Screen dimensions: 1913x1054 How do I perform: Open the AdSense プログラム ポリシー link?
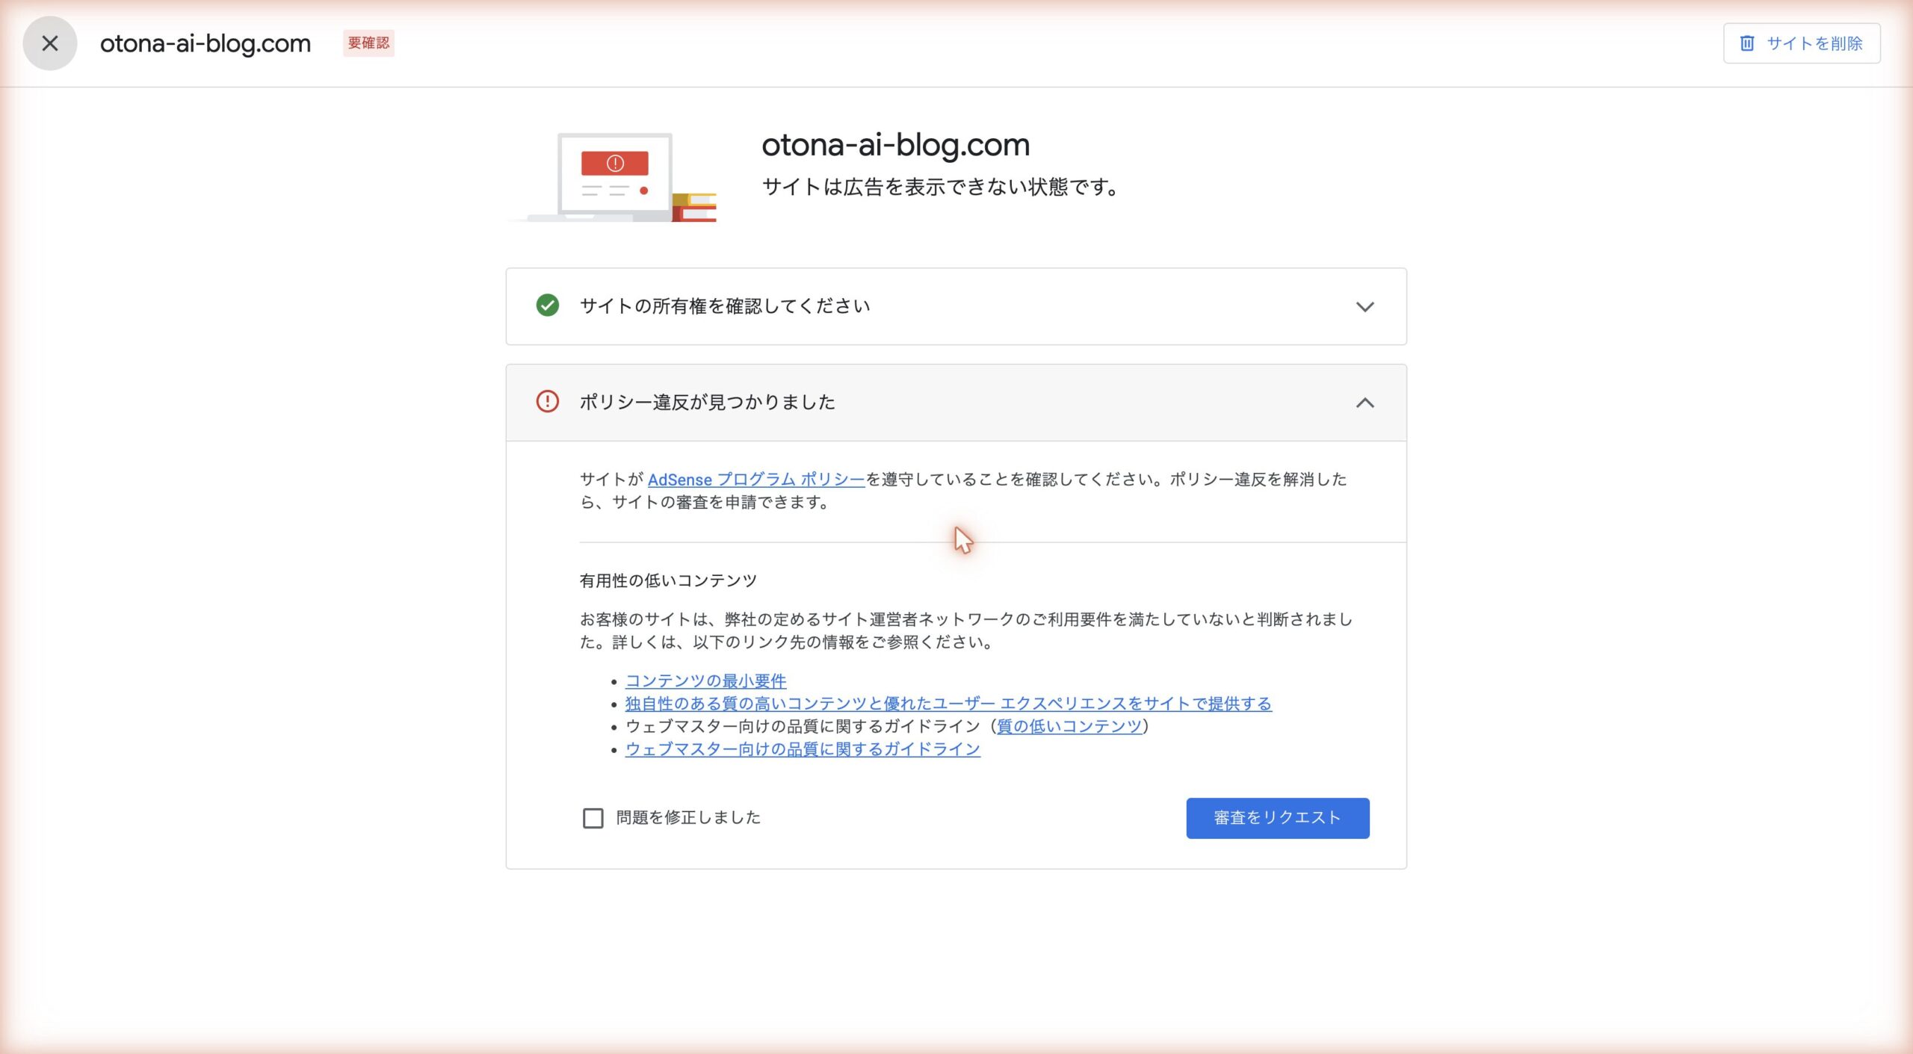[756, 480]
